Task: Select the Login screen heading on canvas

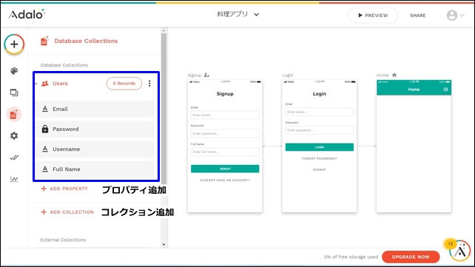Action: (320, 94)
